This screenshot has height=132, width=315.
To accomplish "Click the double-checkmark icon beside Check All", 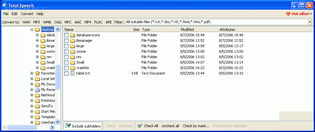I will [140, 126].
